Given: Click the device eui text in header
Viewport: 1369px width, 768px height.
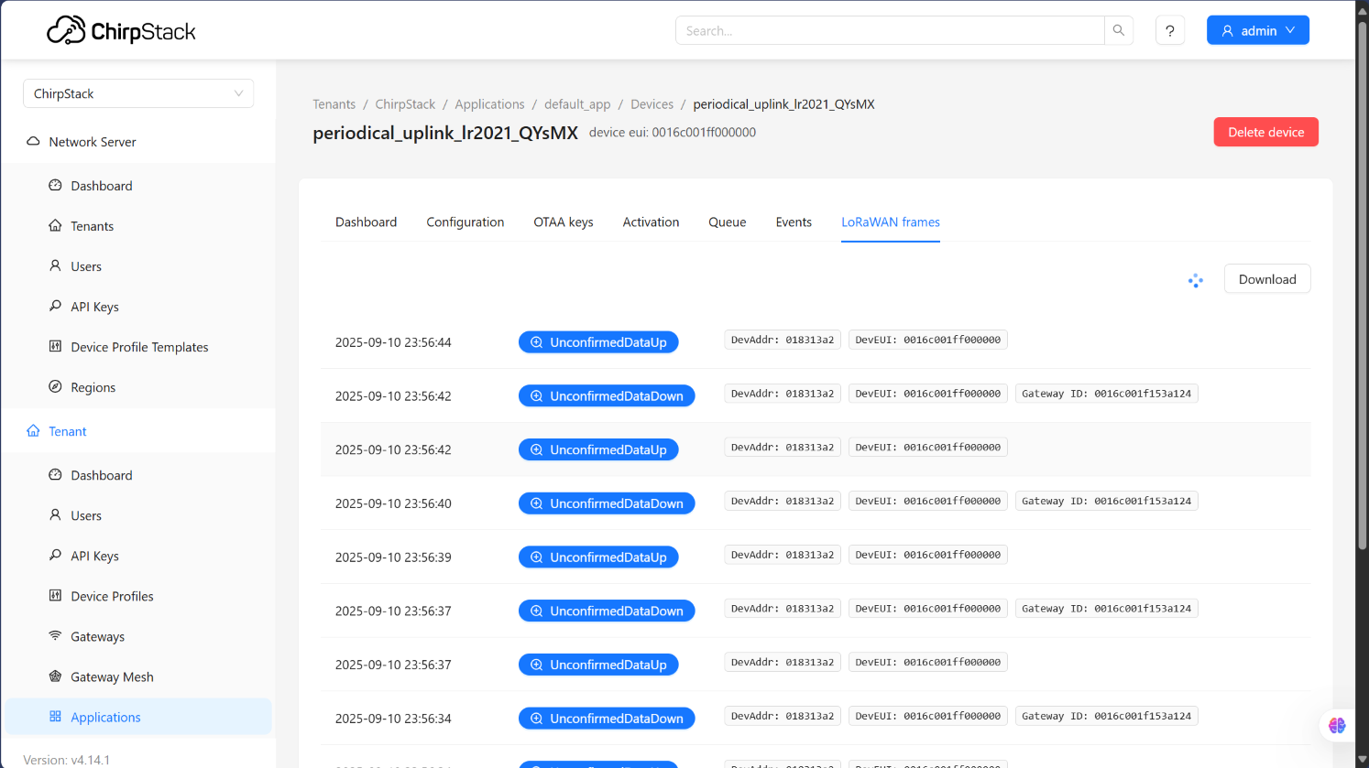Looking at the screenshot, I should pyautogui.click(x=673, y=132).
